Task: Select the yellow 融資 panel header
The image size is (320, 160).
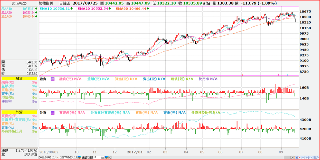Action: point(19,78)
